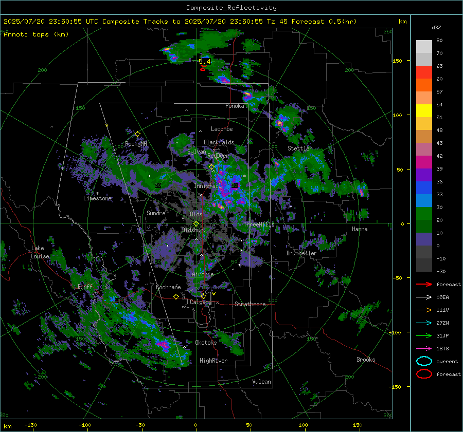Click the magenta 18TS arrow legend icon
The image size is (463, 432).
click(x=424, y=349)
